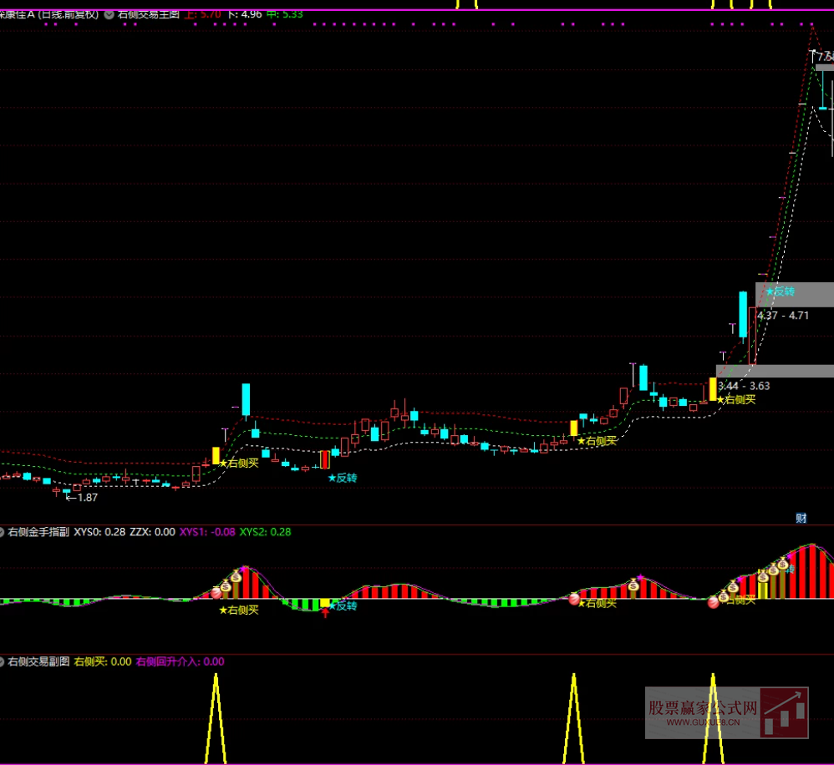Viewport: 834px width, 765px height.
Task: Expand the 右侧金手指副 indicator panel menu
Action: (x=2, y=531)
